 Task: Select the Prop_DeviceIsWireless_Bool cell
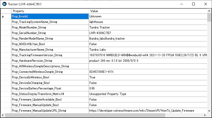tap(50, 77)
